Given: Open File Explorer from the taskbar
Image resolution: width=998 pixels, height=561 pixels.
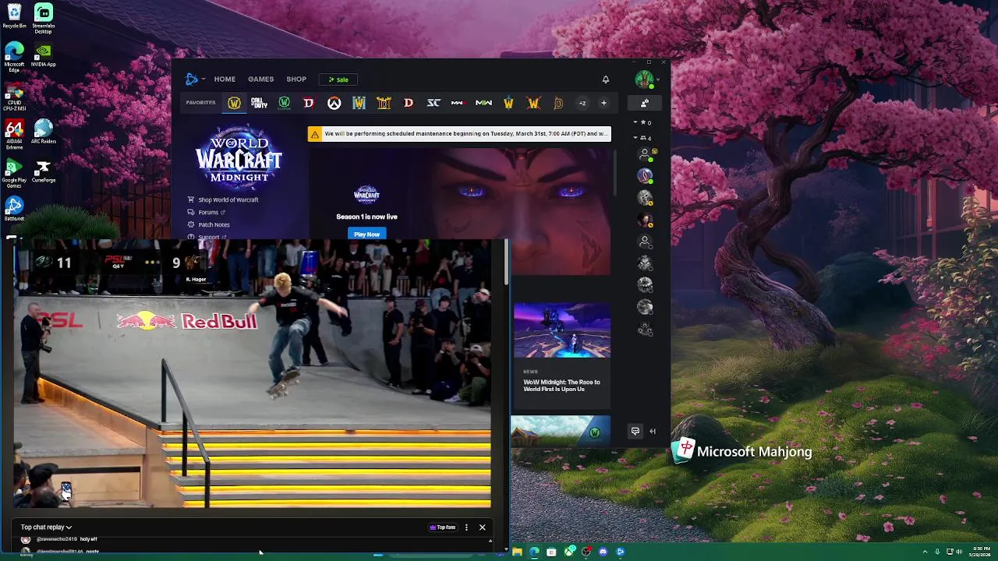Looking at the screenshot, I should pos(517,552).
